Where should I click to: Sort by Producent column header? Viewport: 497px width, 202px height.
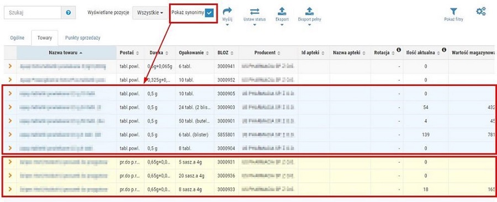click(268, 53)
